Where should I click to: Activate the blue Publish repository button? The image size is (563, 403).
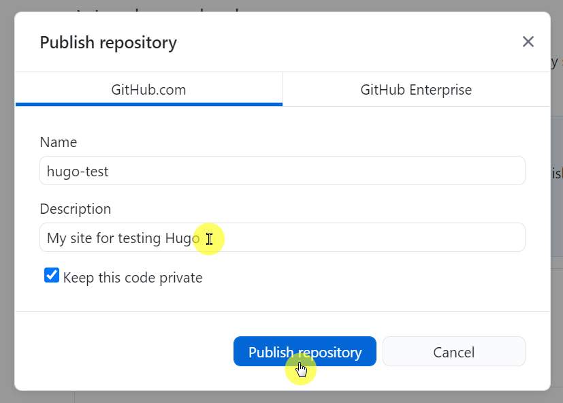pyautogui.click(x=304, y=352)
